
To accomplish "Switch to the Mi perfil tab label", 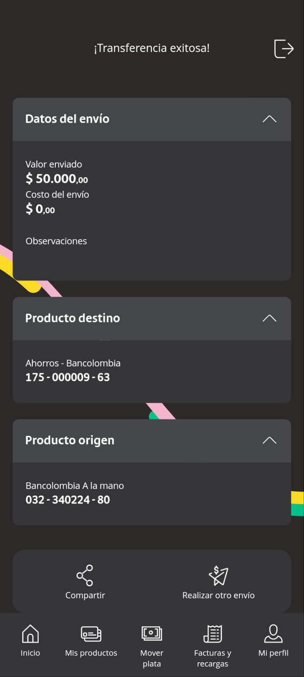I will pos(273,653).
